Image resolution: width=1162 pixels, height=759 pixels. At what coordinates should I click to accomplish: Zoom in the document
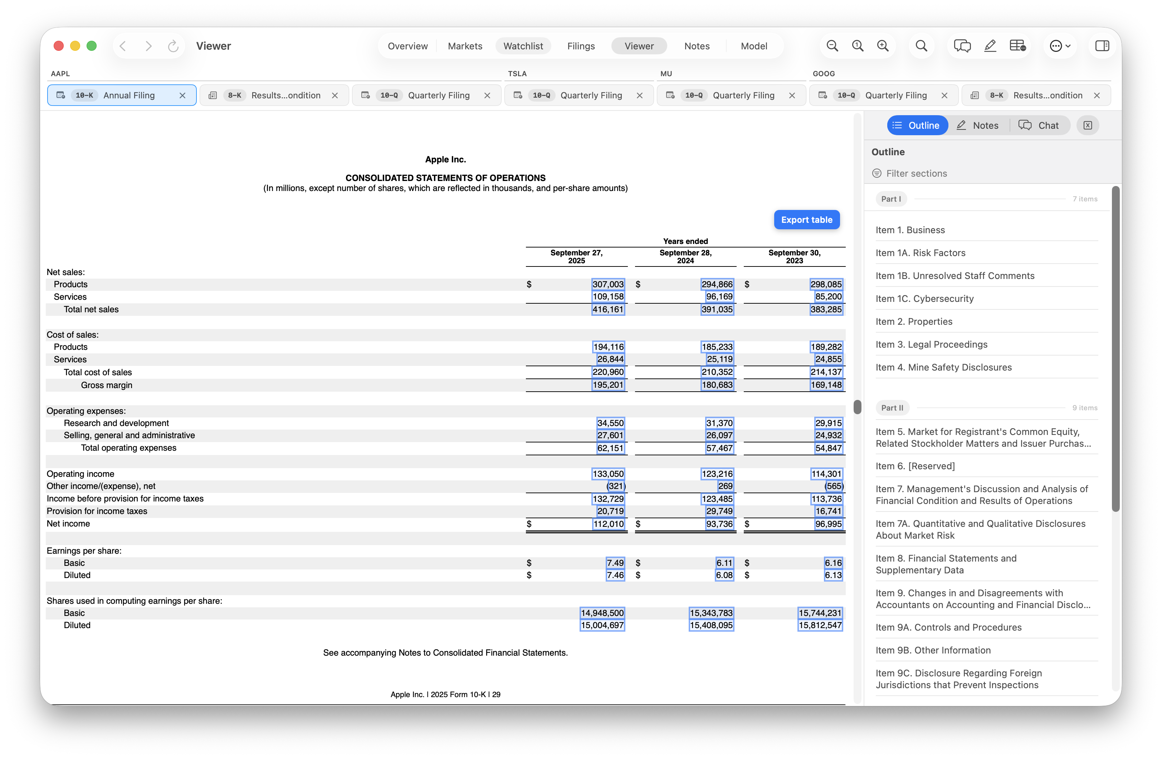coord(883,46)
